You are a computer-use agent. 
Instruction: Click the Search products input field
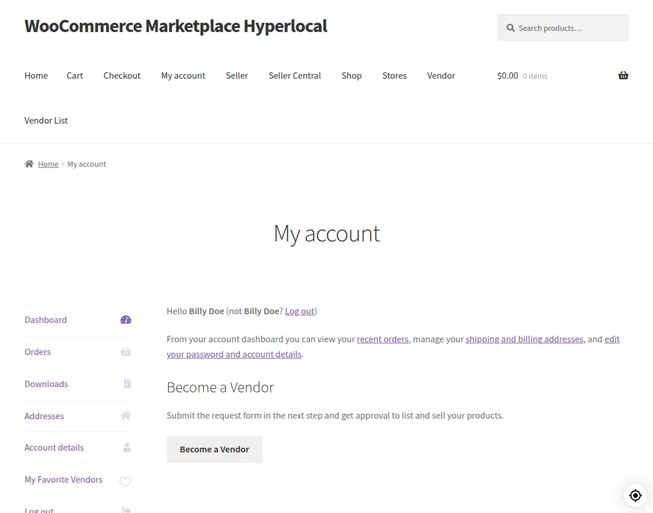pyautogui.click(x=563, y=28)
